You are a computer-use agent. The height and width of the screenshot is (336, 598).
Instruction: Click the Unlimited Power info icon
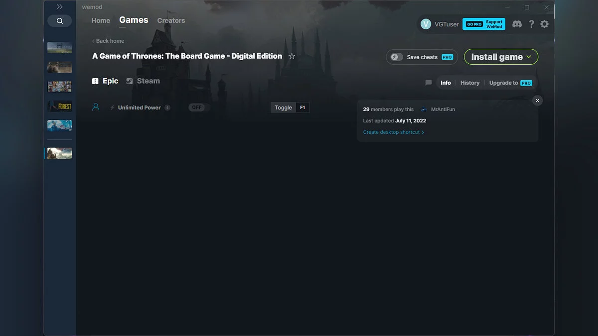(167, 108)
